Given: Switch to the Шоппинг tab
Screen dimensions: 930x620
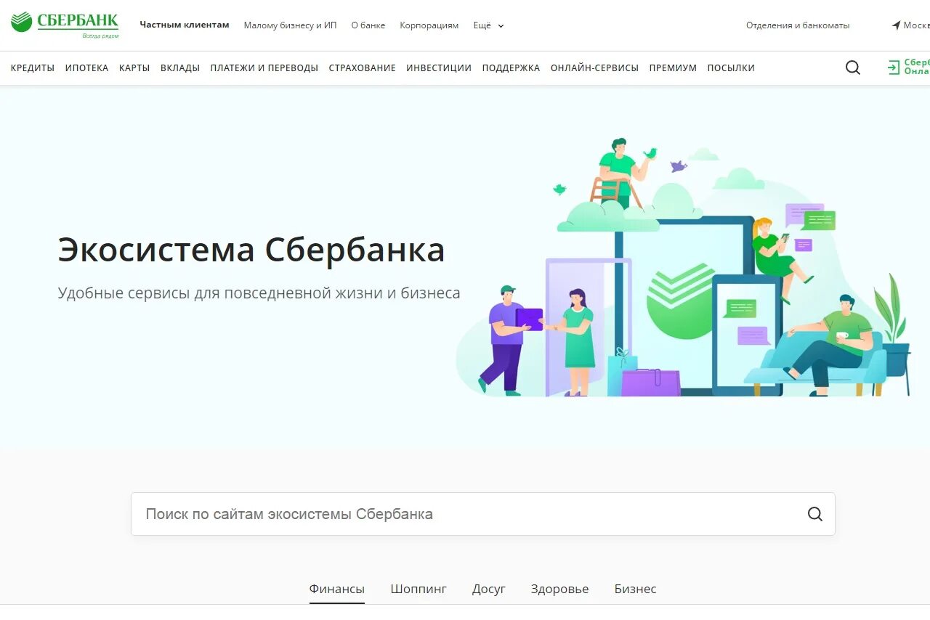Looking at the screenshot, I should point(418,589).
